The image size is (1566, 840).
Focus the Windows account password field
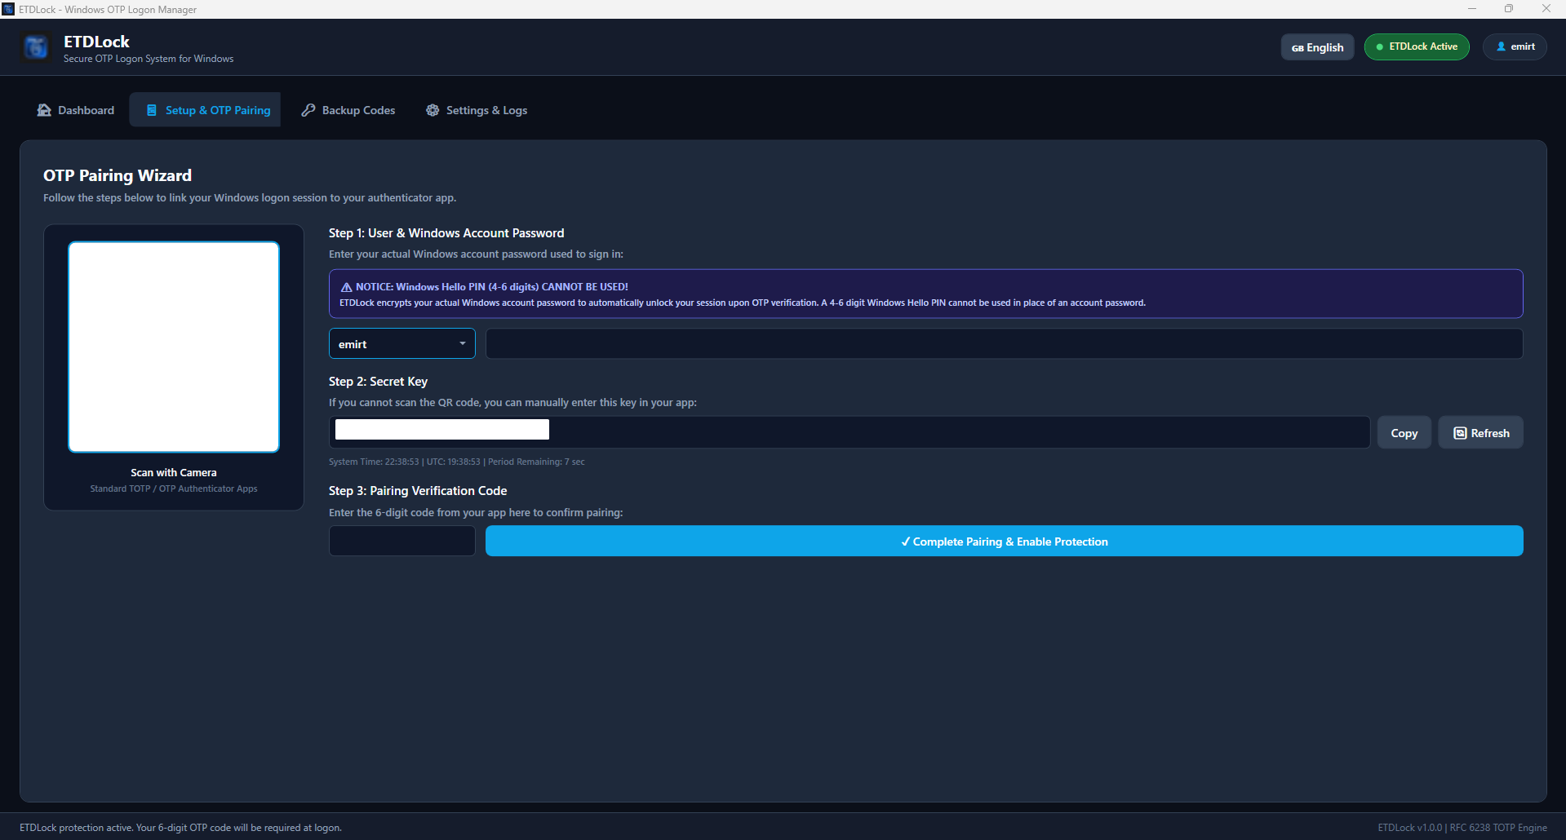pos(1005,344)
